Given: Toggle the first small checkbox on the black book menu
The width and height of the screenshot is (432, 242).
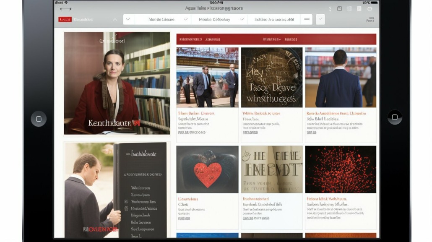Looking at the screenshot, I should tap(126, 202).
